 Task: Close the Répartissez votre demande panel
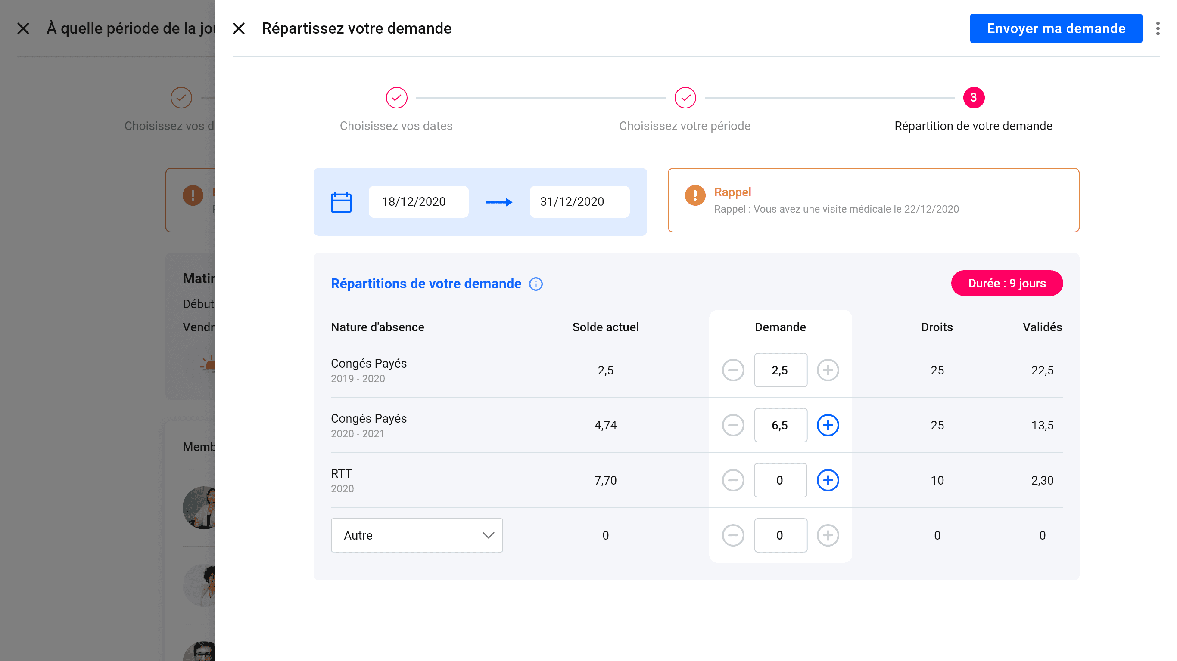click(x=239, y=28)
